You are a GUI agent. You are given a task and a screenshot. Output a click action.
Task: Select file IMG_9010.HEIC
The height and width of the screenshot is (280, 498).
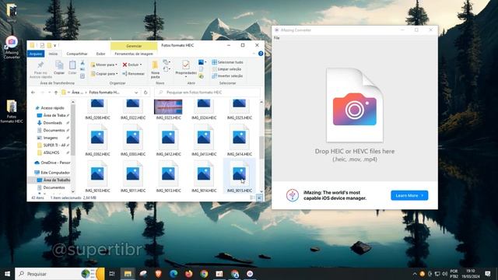coord(97,176)
